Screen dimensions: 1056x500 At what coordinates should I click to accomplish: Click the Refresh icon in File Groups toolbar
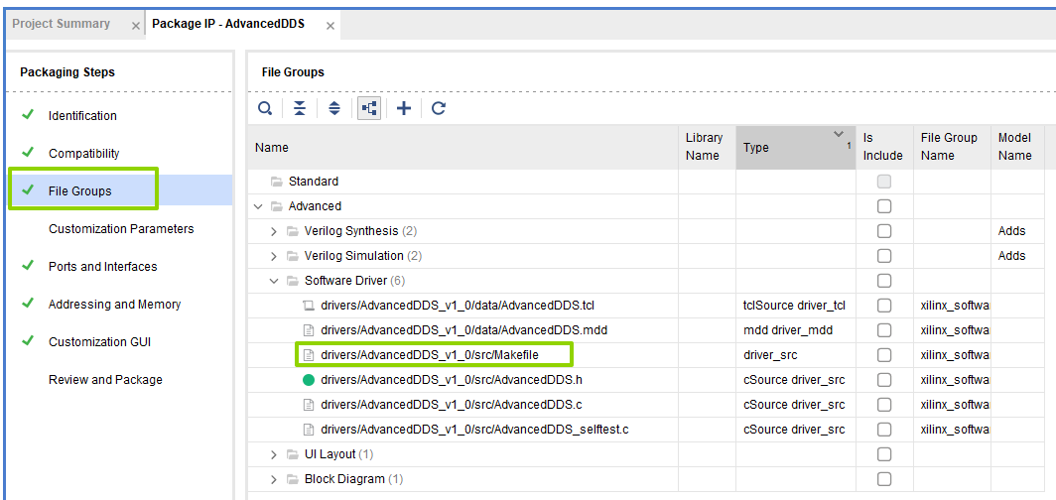tap(439, 108)
